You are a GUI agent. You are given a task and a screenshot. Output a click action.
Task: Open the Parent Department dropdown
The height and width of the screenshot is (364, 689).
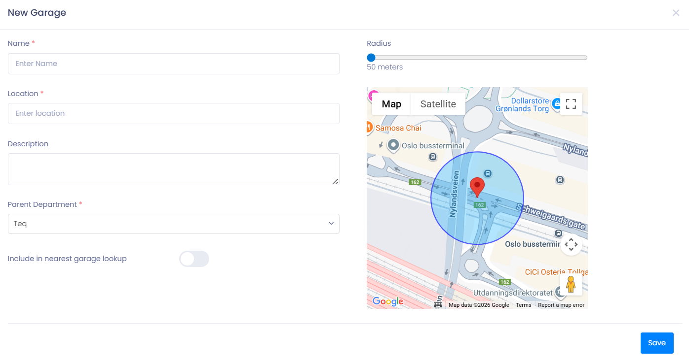(174, 224)
